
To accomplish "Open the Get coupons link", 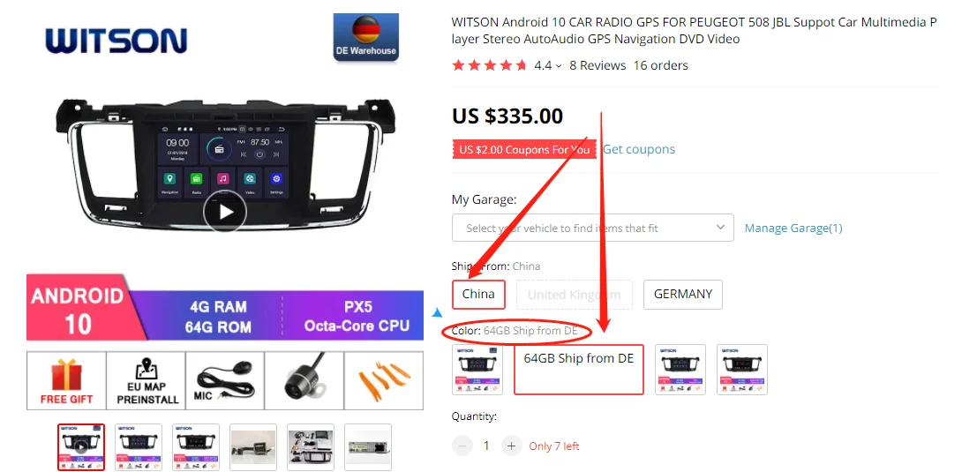I will pos(639,150).
